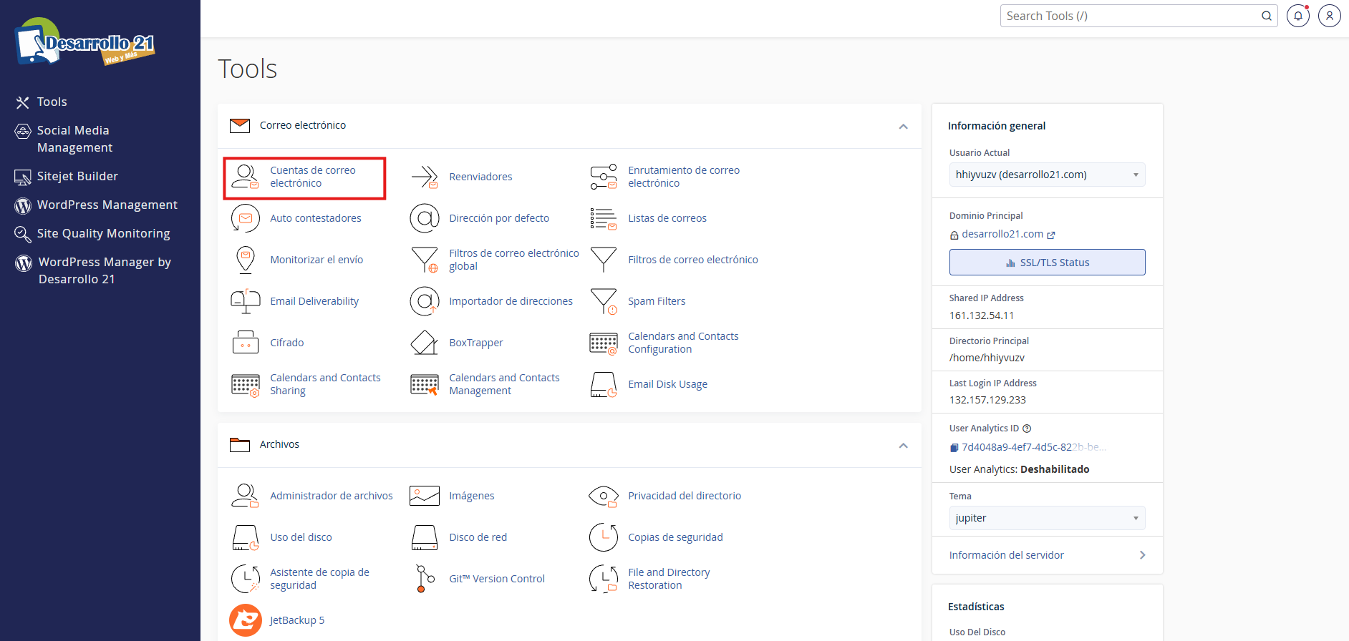
Task: Open Sitejet Builder from sidebar
Action: (x=77, y=176)
